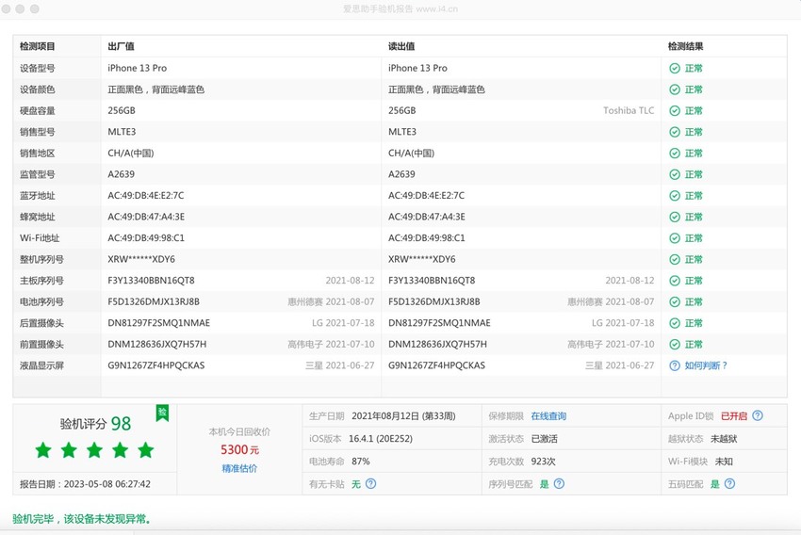Click the 精准估价 link
Screen dimensions: 801x535
point(239,468)
